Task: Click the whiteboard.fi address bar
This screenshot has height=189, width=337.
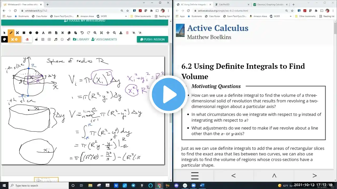Action: click(68, 11)
